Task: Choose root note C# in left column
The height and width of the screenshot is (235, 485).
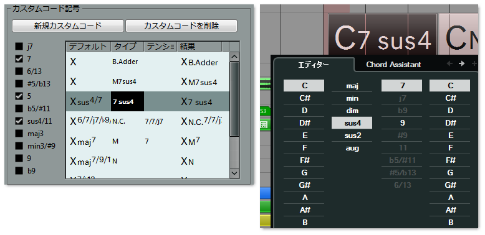Action: tap(304, 98)
